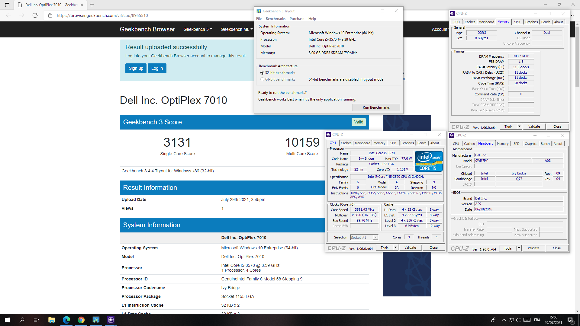Click the Sign up button
Image resolution: width=580 pixels, height=326 pixels.
click(136, 68)
